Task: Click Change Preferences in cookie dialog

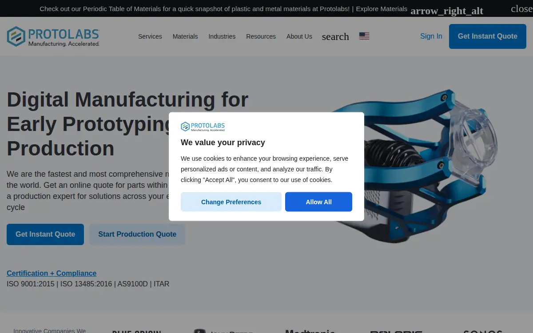Action: (231, 202)
